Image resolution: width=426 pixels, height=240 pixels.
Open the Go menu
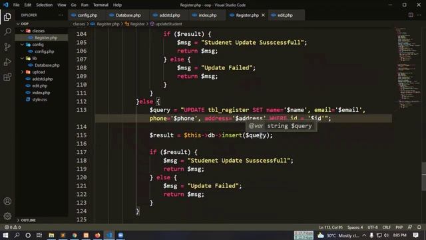(74, 5)
